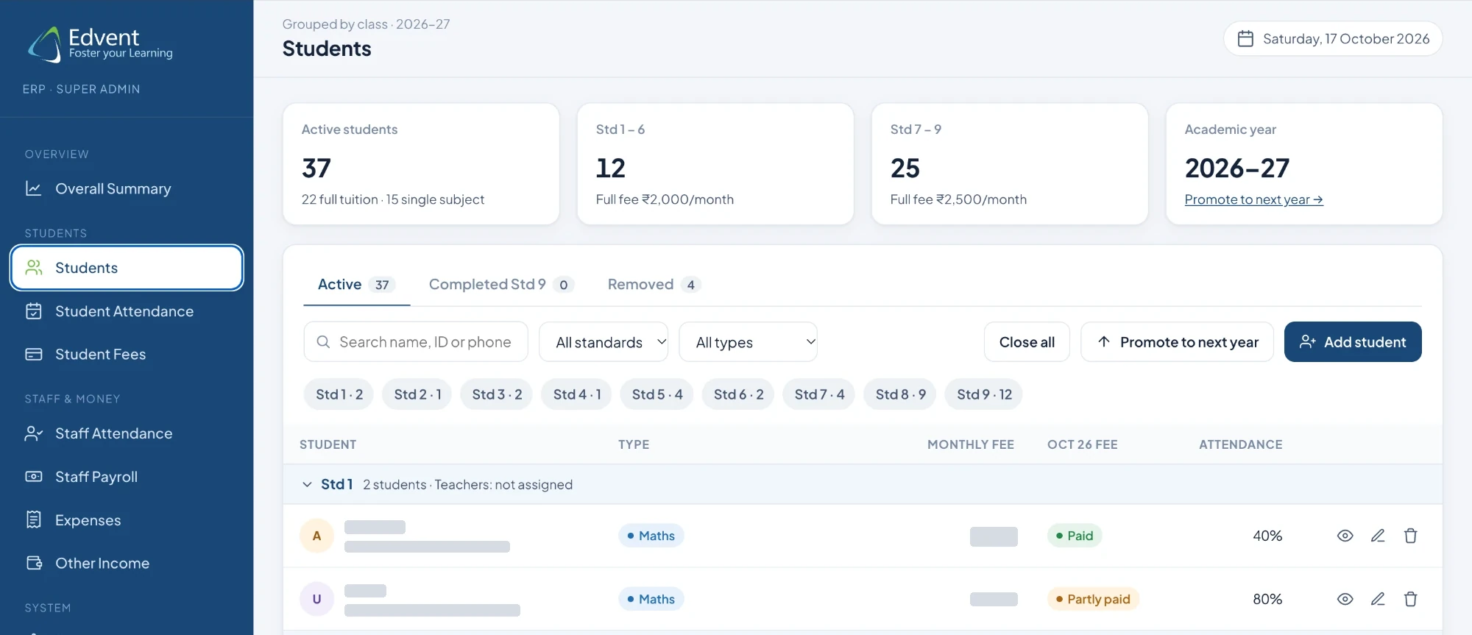Filter by the Std 8 · 9 chip
Viewport: 1472px width, 635px height.
[x=900, y=394]
